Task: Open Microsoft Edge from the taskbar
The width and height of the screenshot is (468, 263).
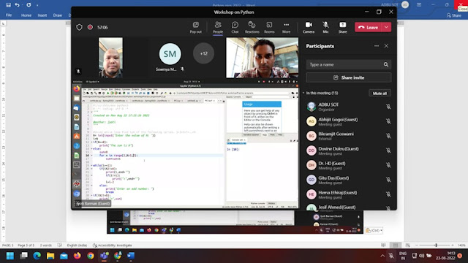Action: point(37,256)
